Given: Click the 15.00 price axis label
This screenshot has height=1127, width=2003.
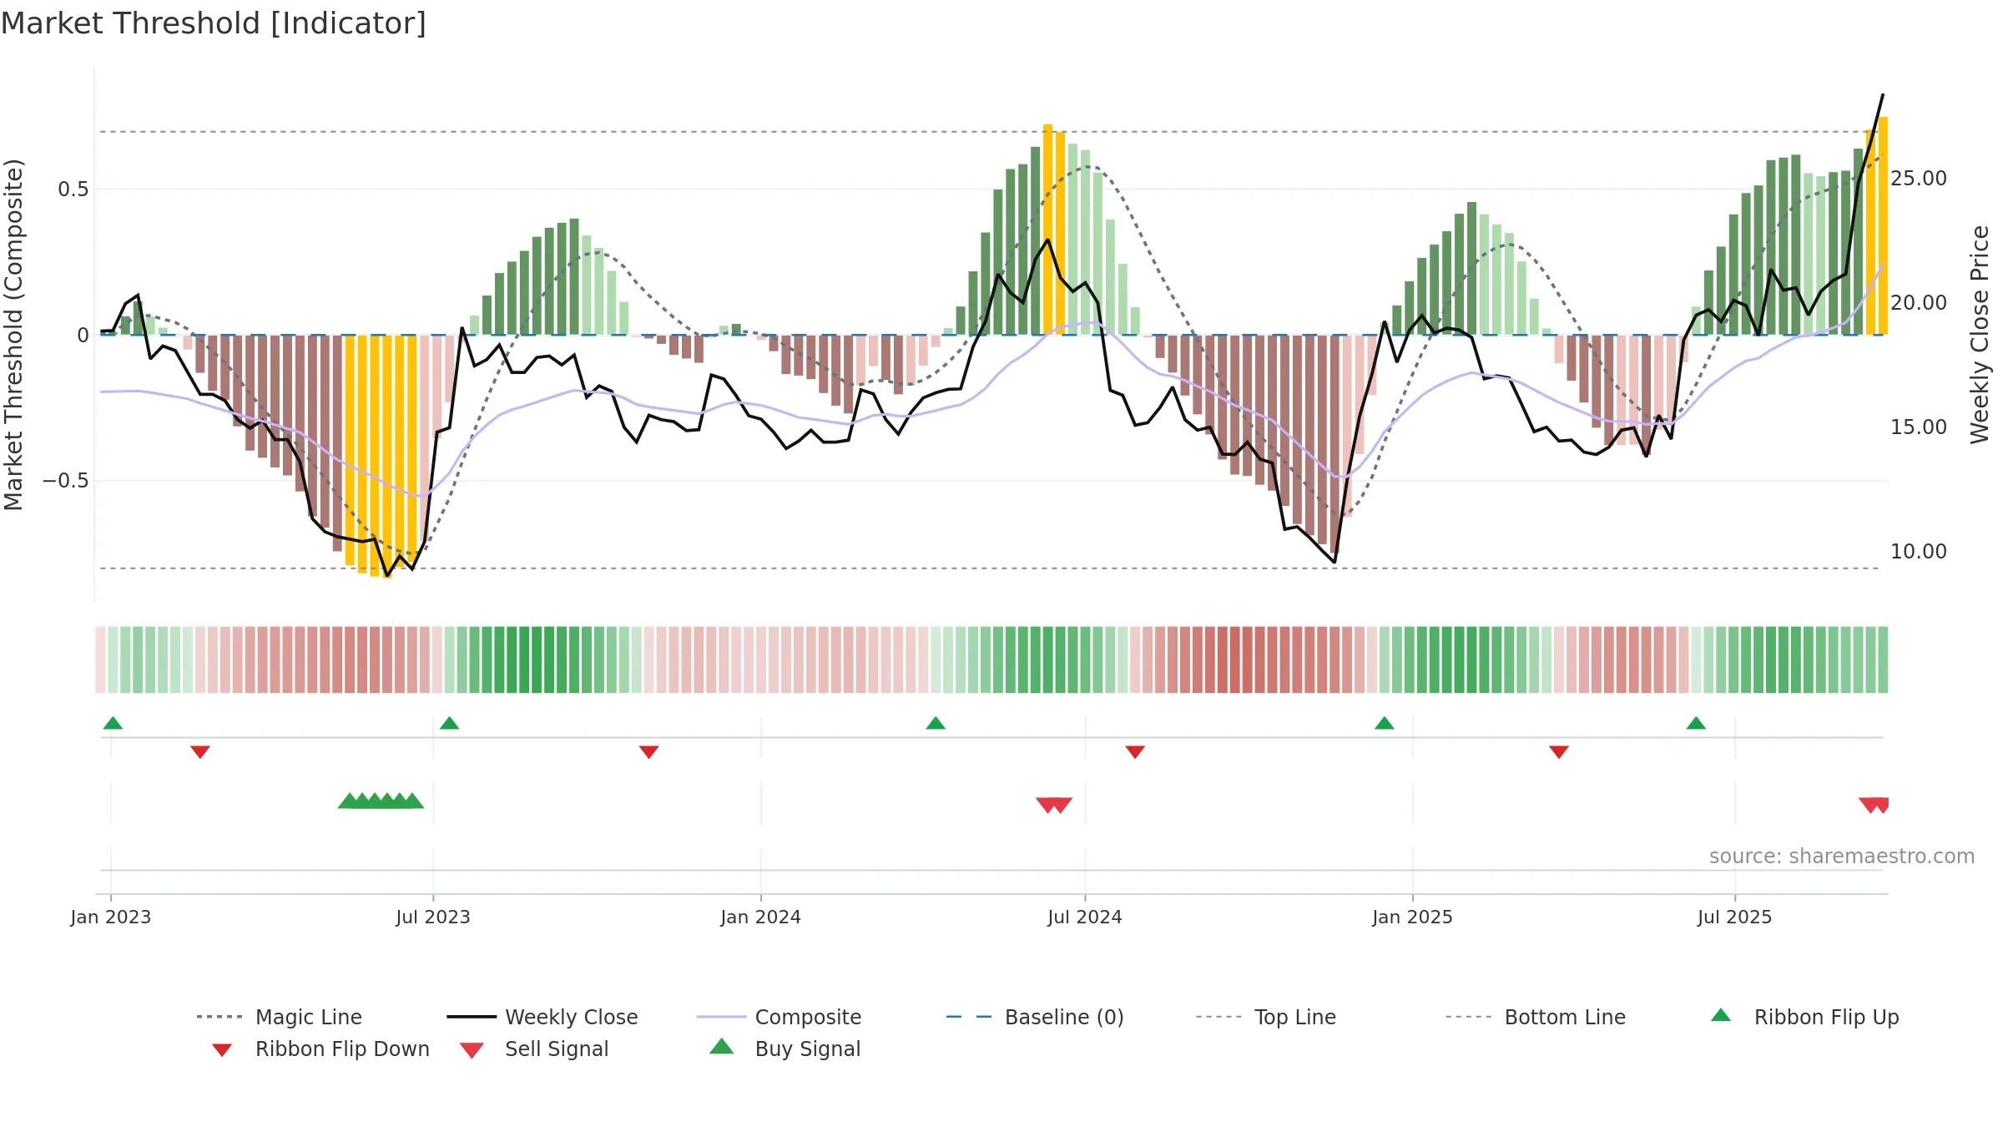Looking at the screenshot, I should (1919, 427).
